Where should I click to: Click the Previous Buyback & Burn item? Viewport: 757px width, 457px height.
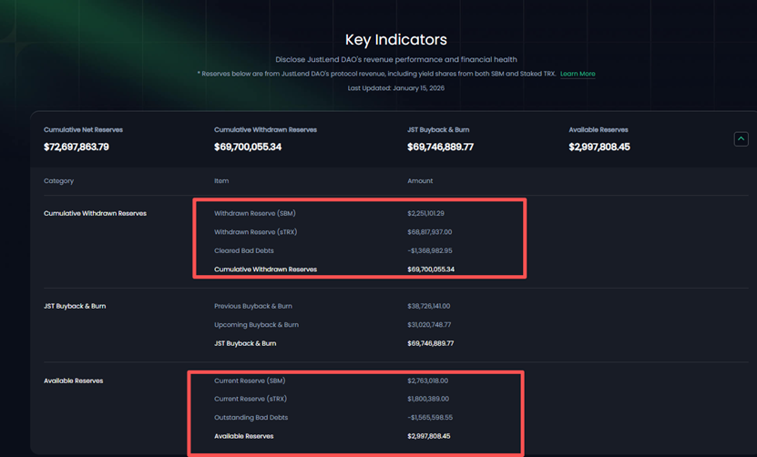[252, 306]
